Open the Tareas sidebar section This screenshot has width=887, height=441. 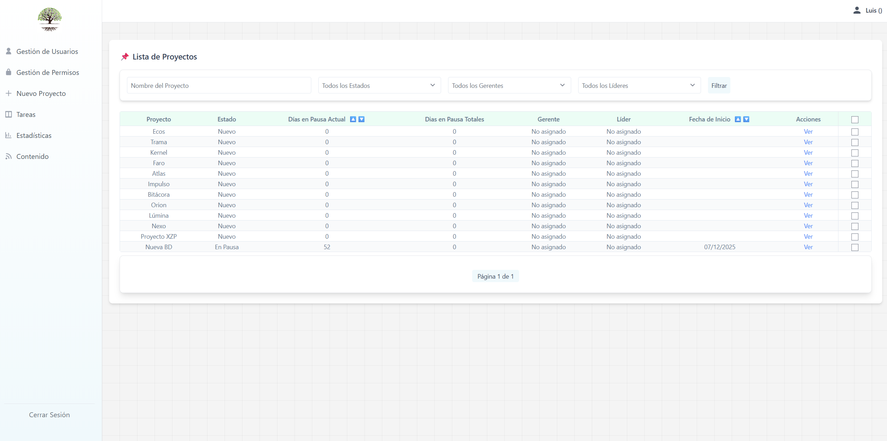coord(26,114)
